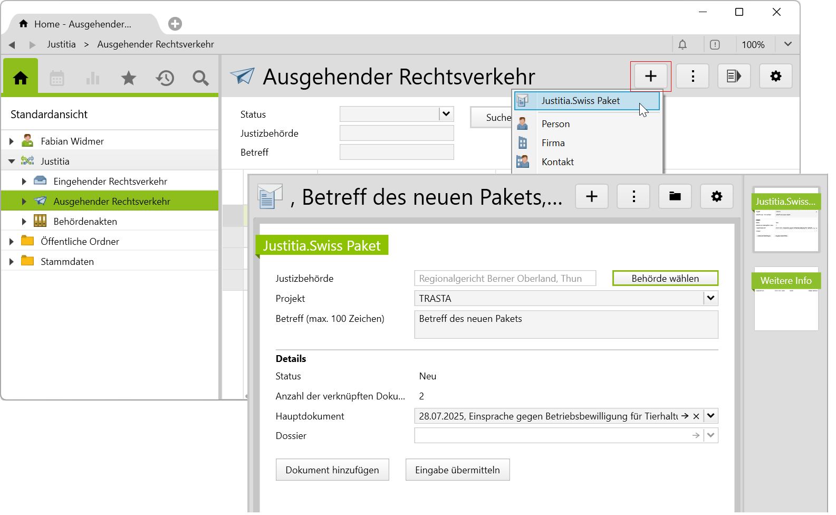Image resolution: width=836 pixels, height=515 pixels.
Task: Open the search magnifier icon in sidebar
Action: [x=200, y=79]
